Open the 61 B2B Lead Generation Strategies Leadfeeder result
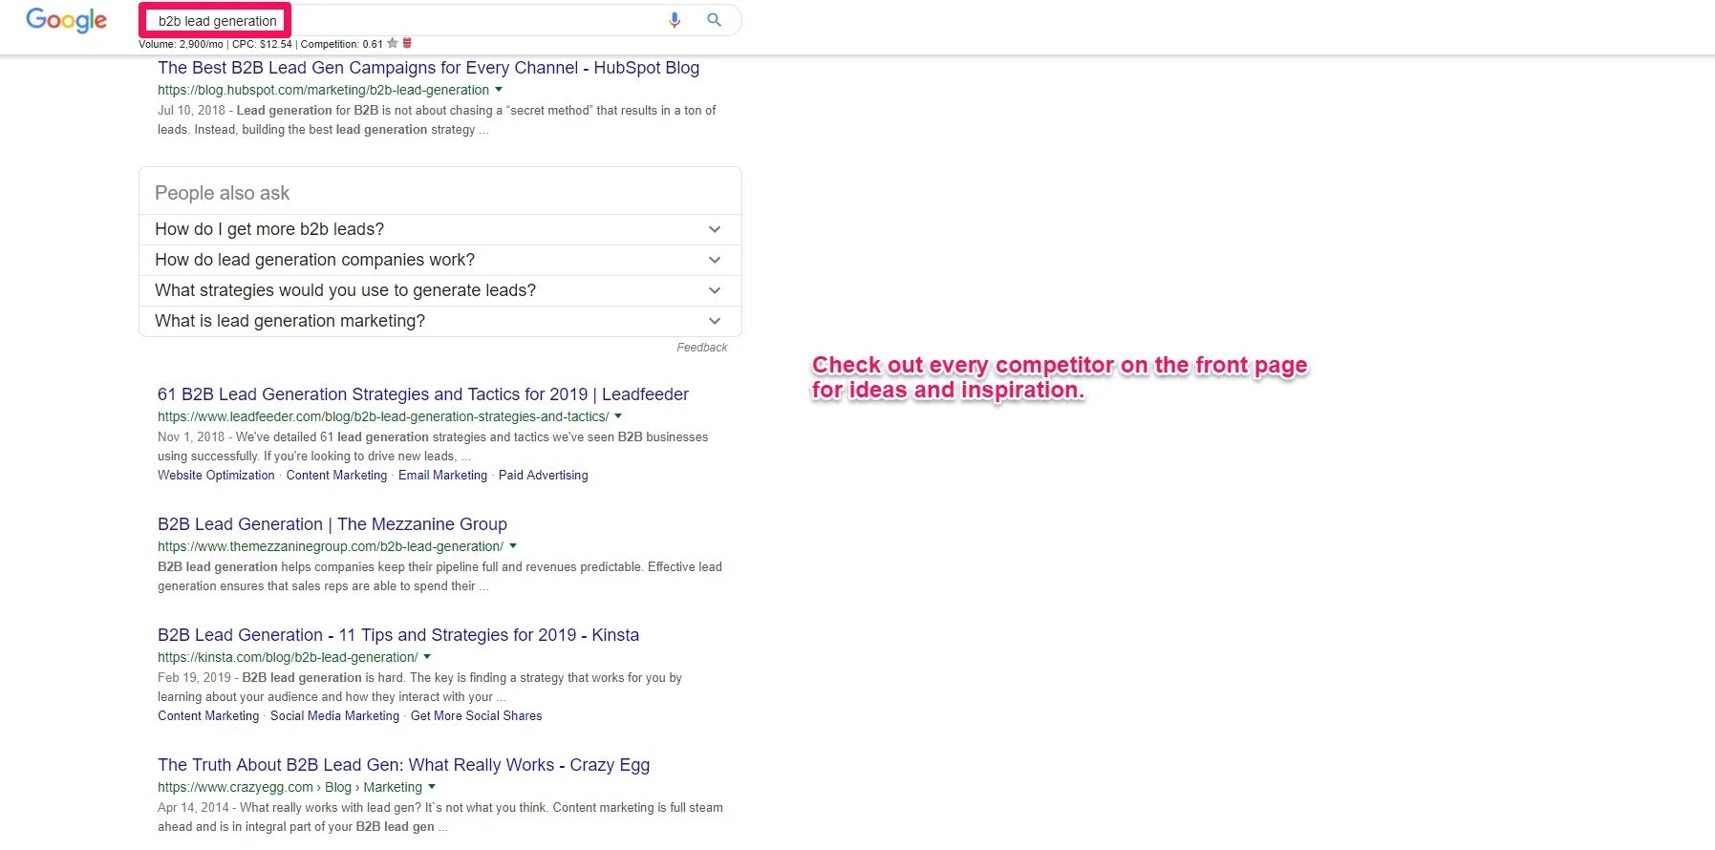The image size is (1715, 850). 423,394
